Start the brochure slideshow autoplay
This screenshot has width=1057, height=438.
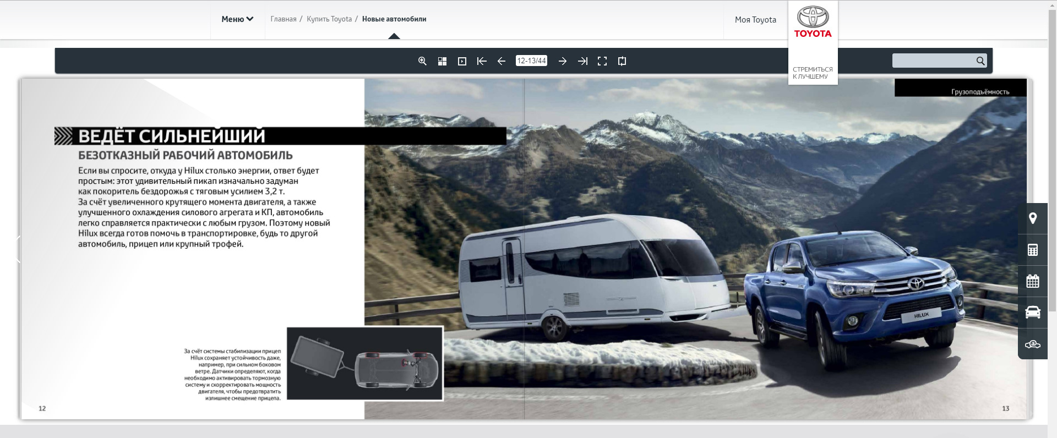coord(462,61)
